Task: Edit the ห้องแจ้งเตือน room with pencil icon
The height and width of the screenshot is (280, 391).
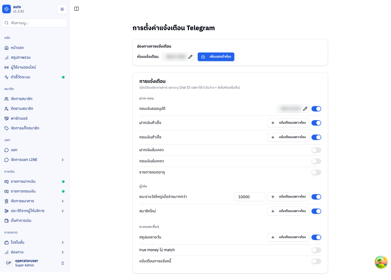Action: pos(190,57)
